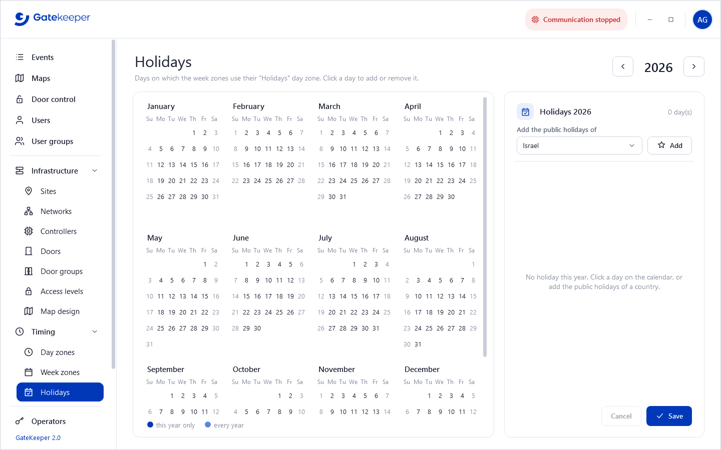Click Add public holidays button
Viewport: 721px width, 450px height.
click(x=669, y=145)
